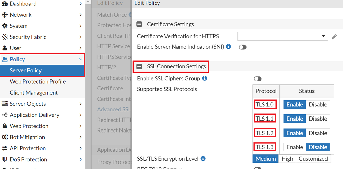
Task: Enable TLS 1.3 protocol
Action: tap(295, 147)
